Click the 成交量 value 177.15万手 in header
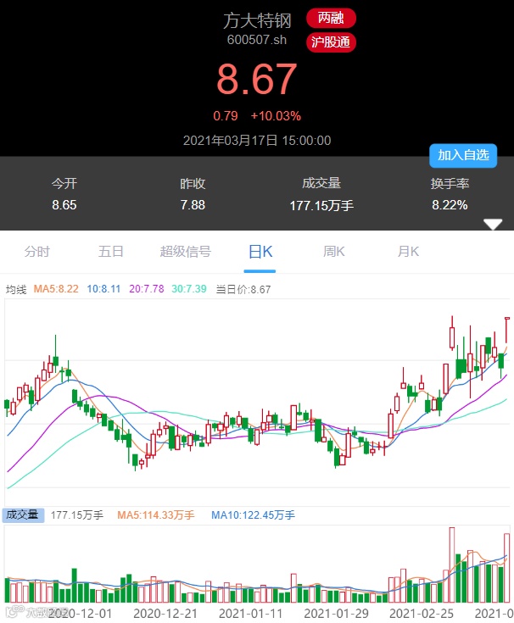Viewport: 514px width, 623px height. coord(321,205)
